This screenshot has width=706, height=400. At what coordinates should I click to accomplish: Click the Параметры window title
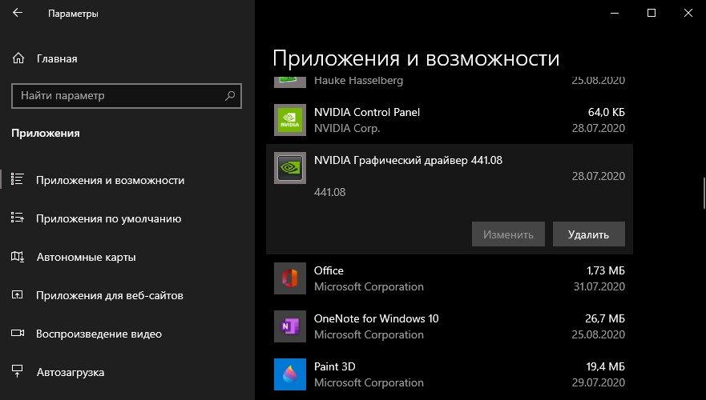click(73, 14)
